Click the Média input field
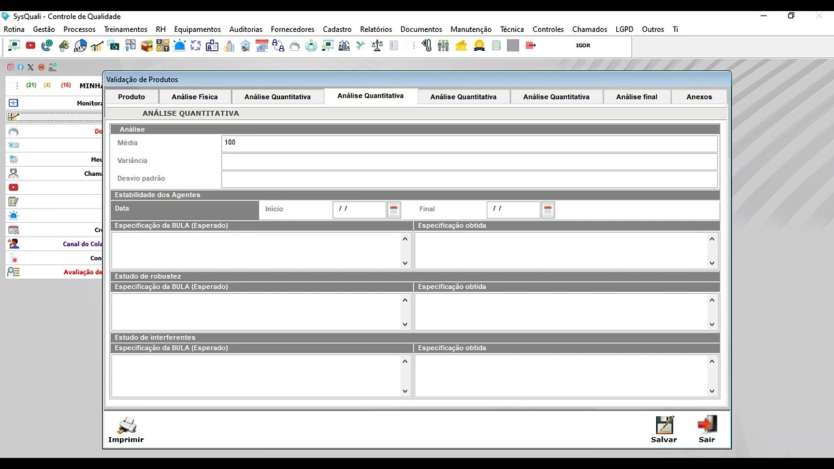Image resolution: width=834 pixels, height=469 pixels. [x=469, y=143]
